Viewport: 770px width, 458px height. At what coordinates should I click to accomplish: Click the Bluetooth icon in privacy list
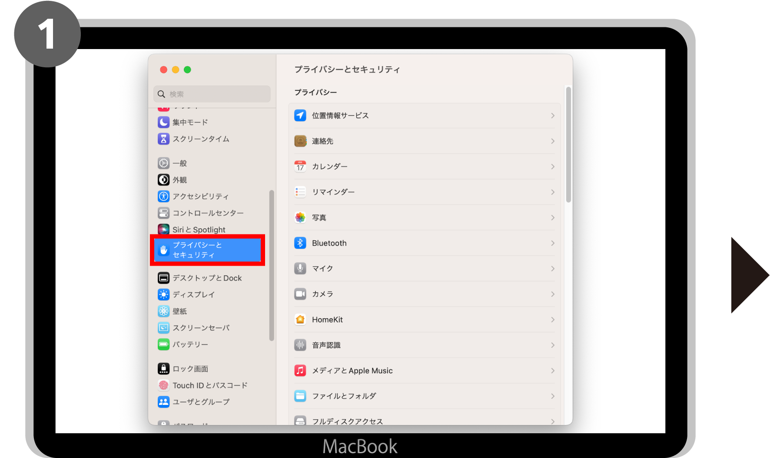tap(300, 243)
